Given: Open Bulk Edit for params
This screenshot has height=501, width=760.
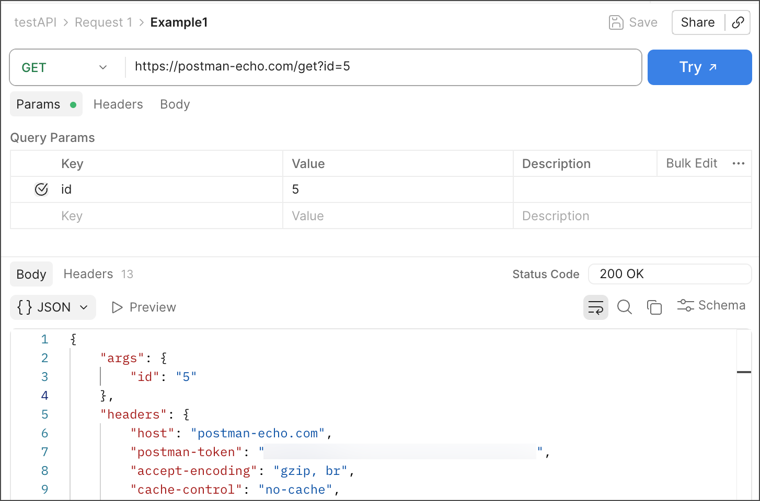Looking at the screenshot, I should [692, 163].
